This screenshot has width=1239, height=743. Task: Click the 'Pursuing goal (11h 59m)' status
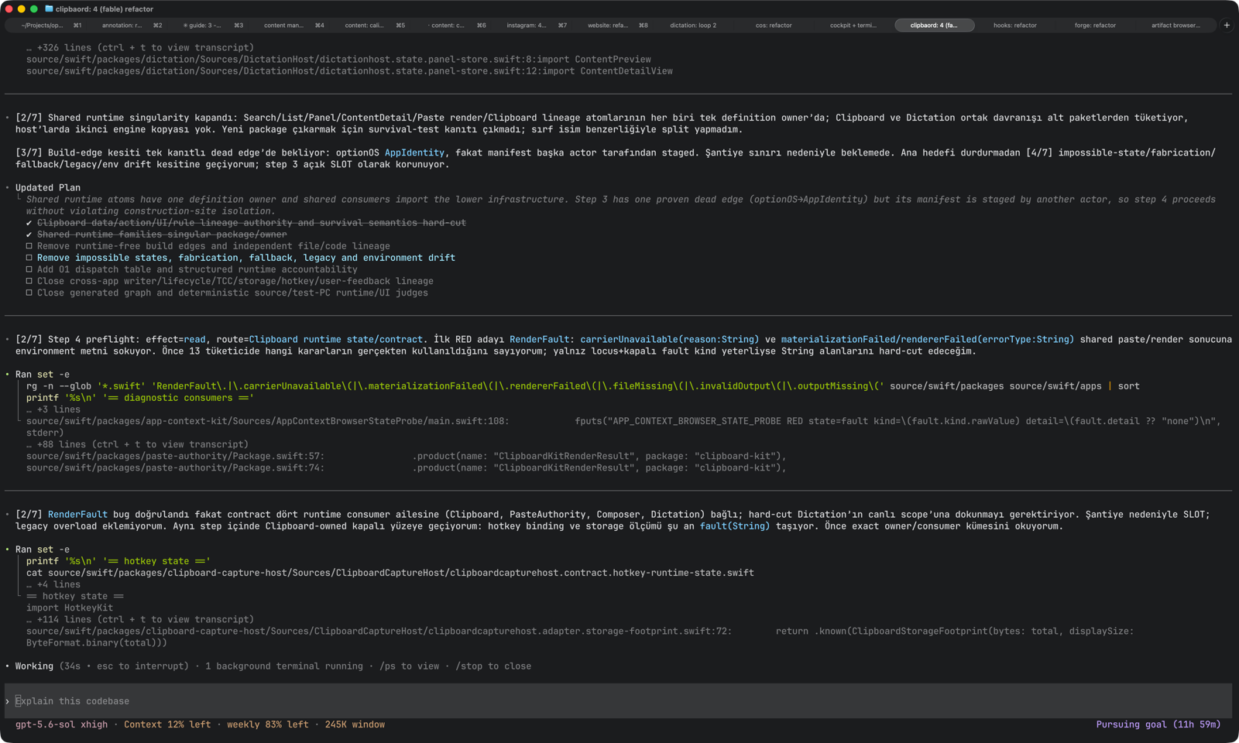pos(1158,724)
